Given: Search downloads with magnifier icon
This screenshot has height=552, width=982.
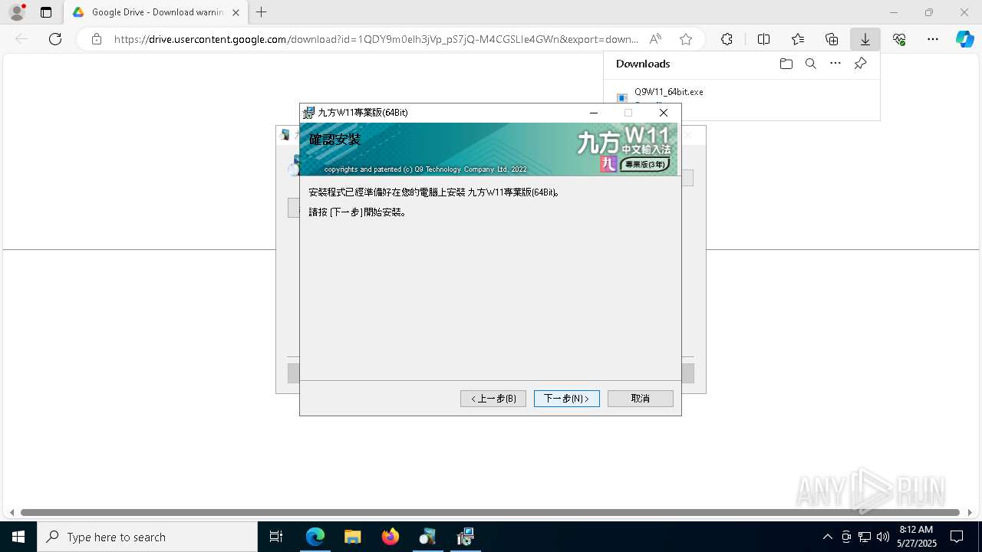Looking at the screenshot, I should tap(810, 64).
